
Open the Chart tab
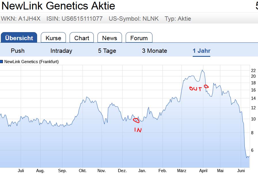point(82,38)
